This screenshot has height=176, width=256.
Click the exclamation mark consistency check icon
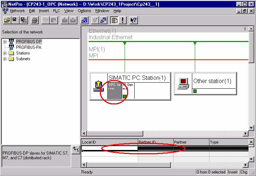click(122, 20)
